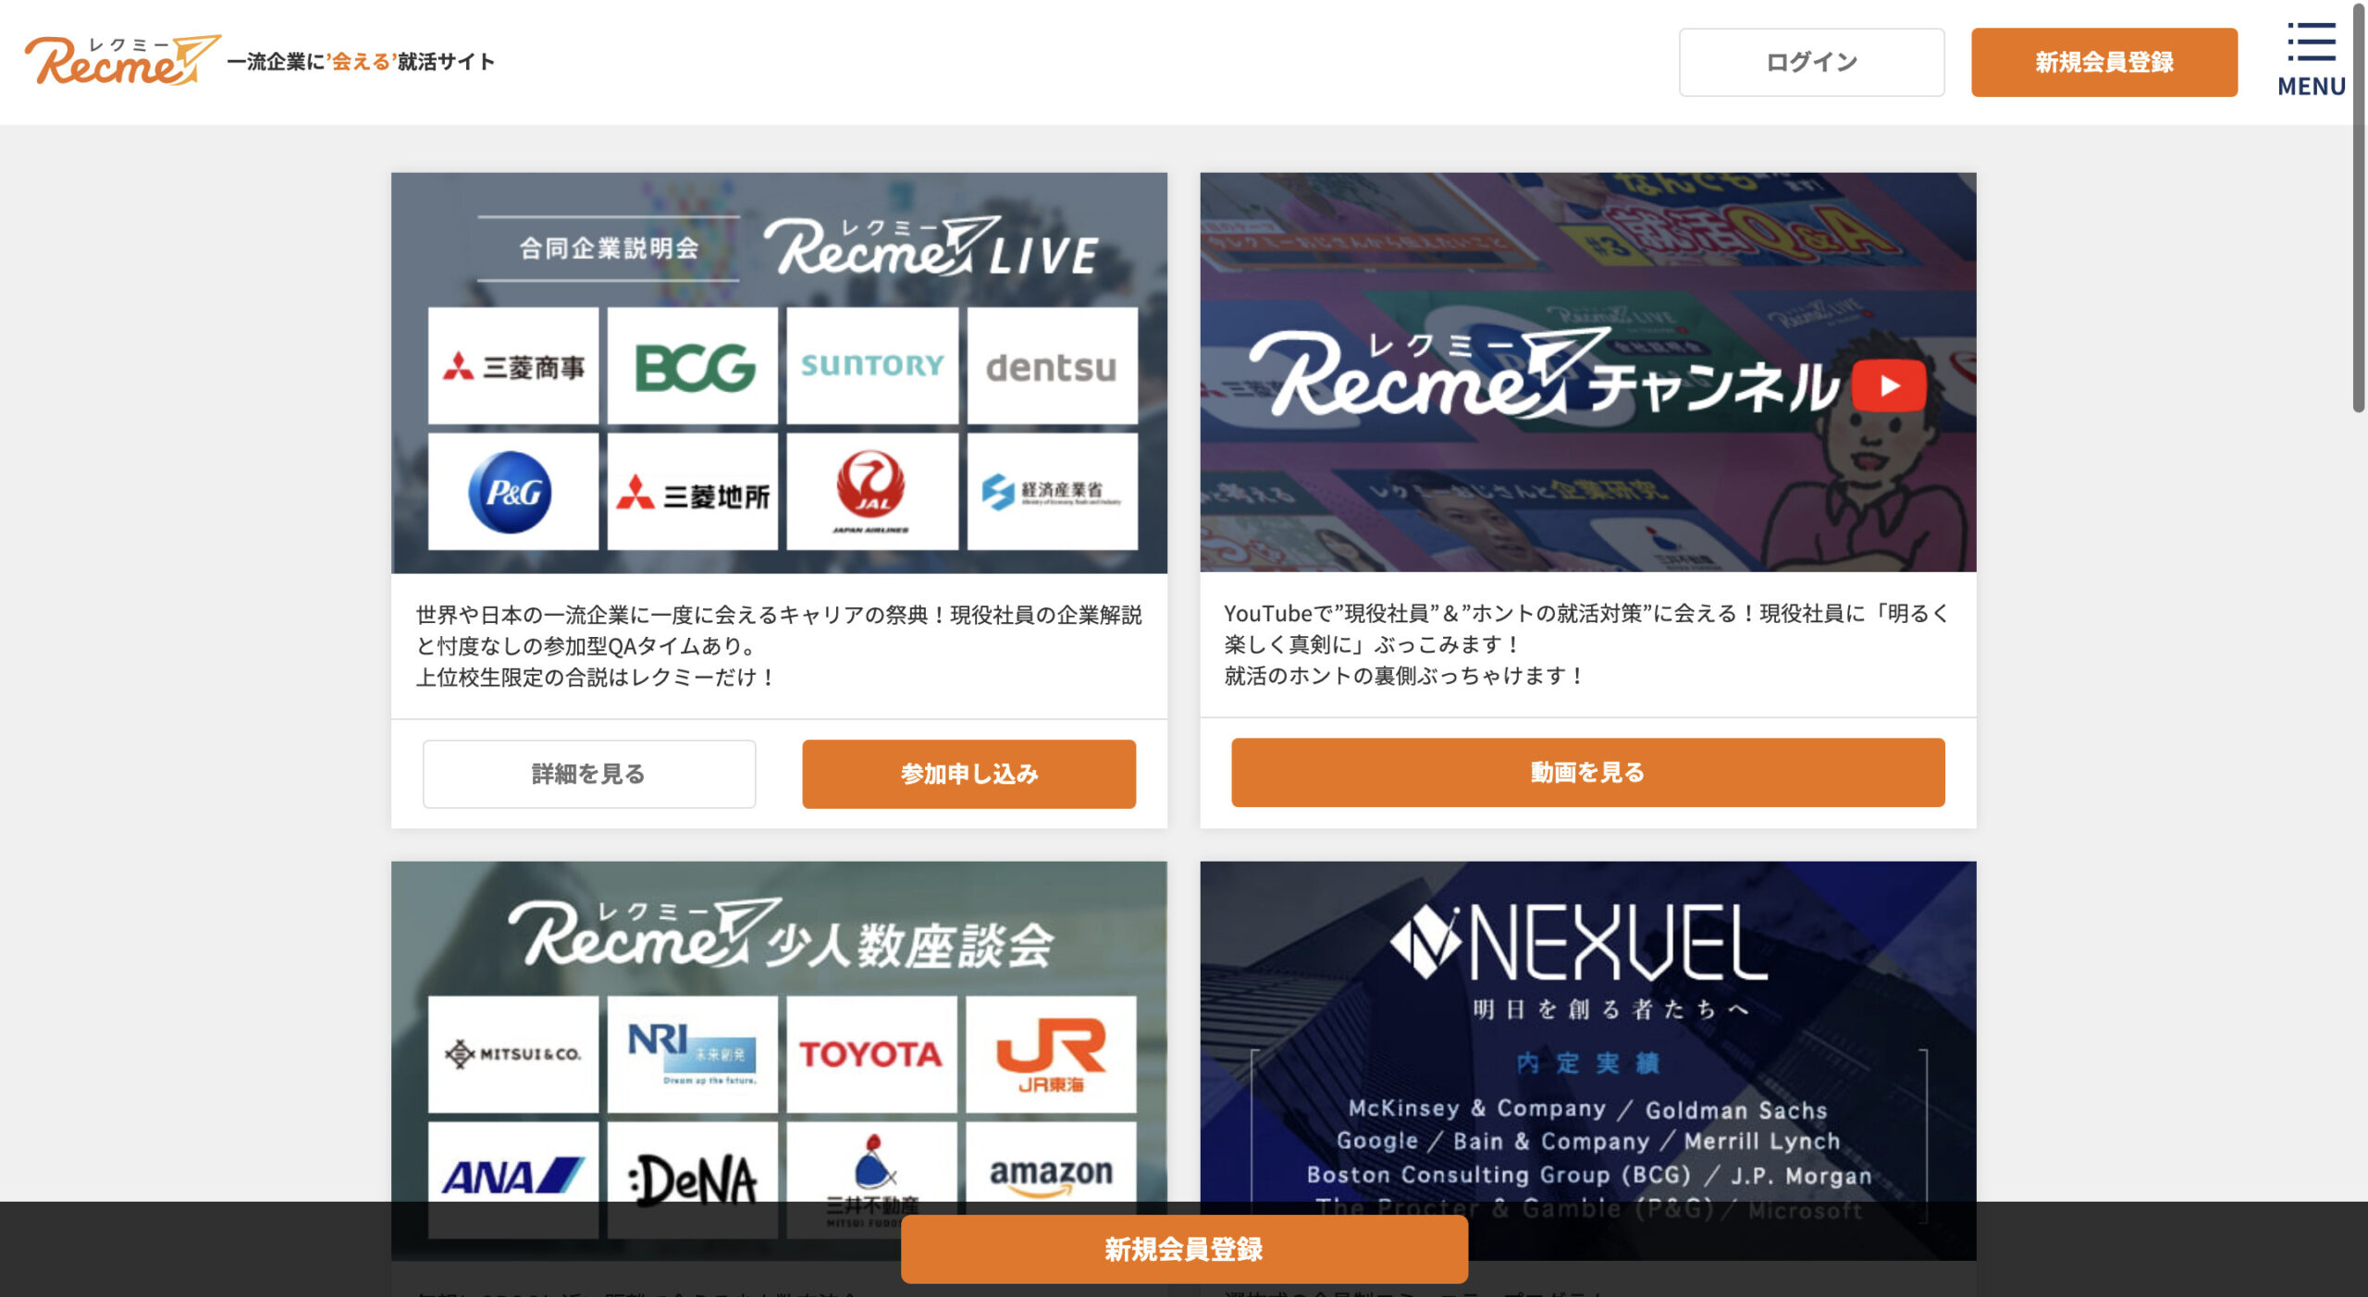Click the ANA logo tile
The image size is (2368, 1297).
(x=513, y=1181)
